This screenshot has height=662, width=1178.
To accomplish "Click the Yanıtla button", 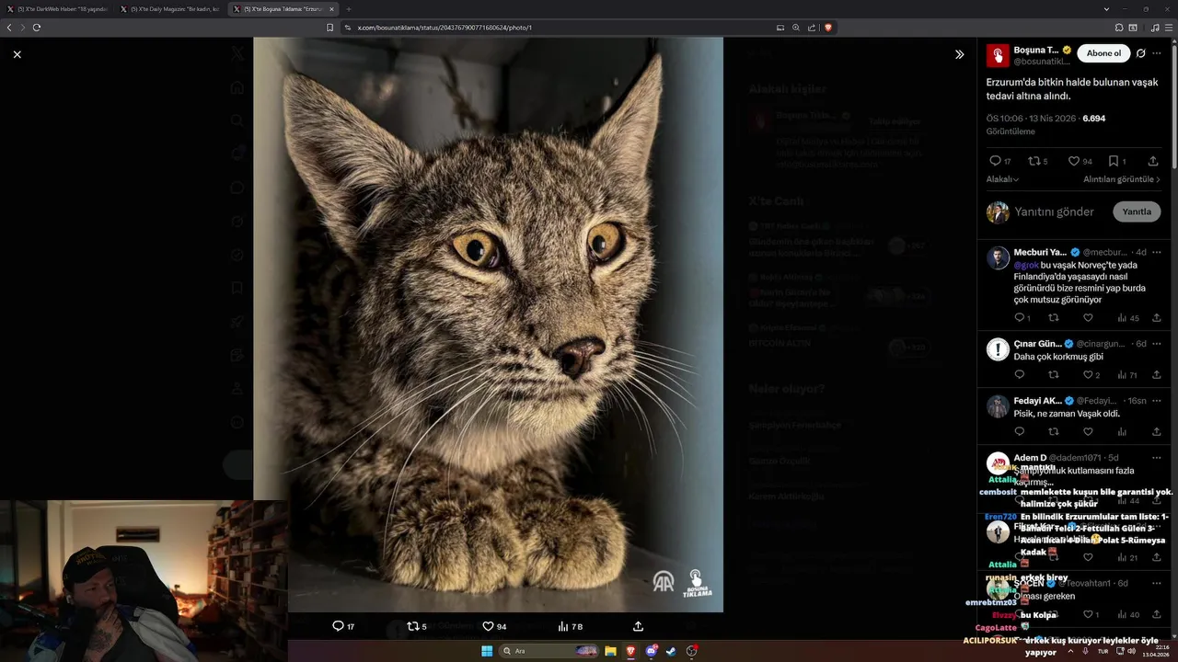I will [1137, 211].
